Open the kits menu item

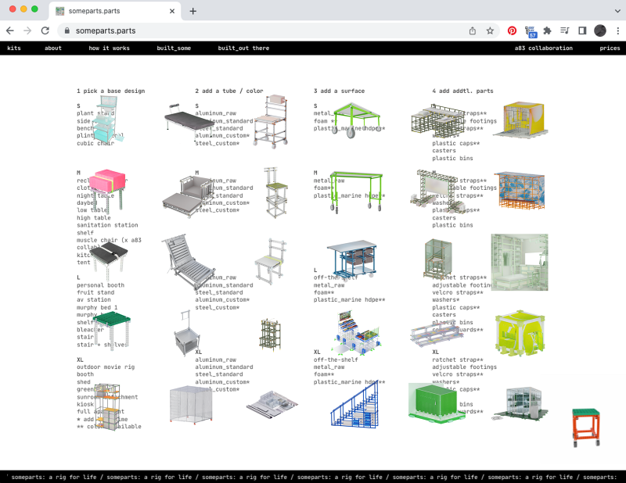pos(14,48)
